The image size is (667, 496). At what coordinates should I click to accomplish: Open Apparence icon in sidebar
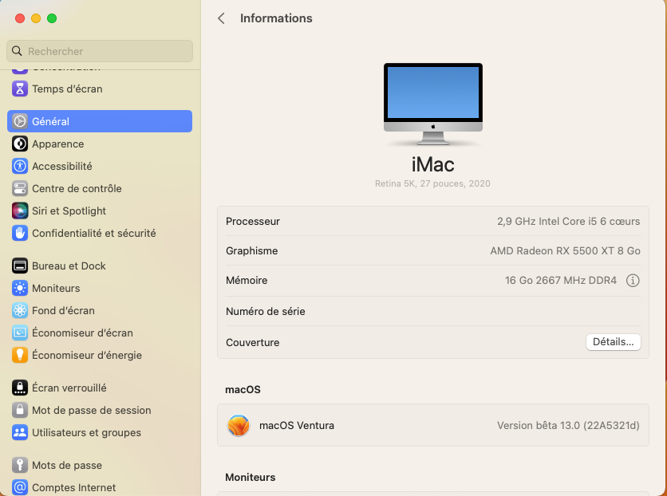(20, 144)
